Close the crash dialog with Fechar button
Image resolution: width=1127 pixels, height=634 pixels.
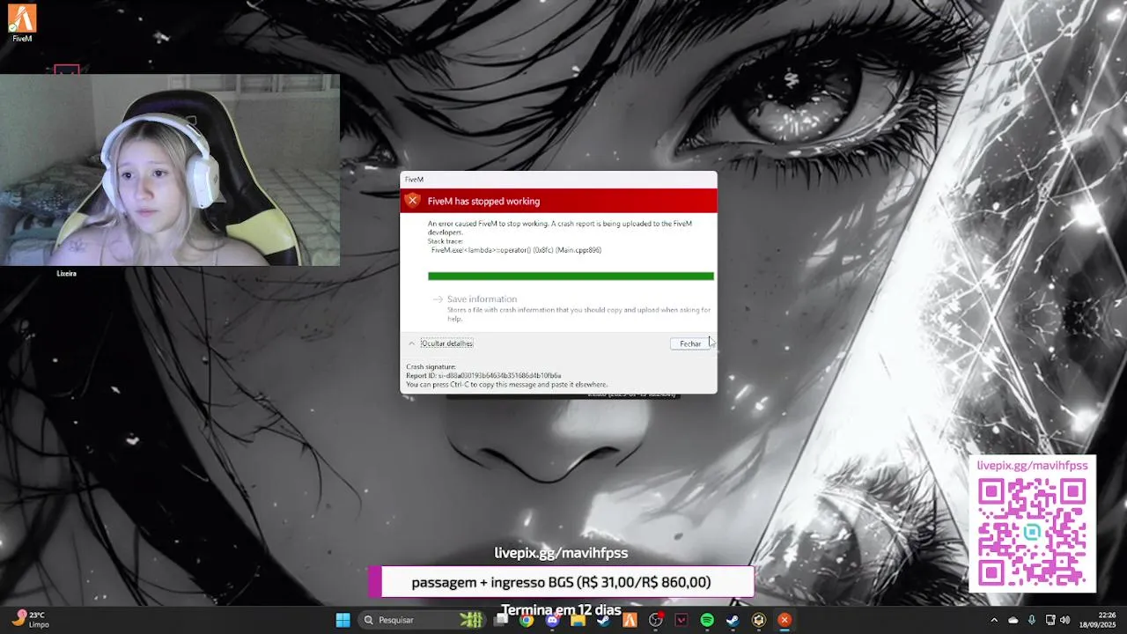(x=690, y=343)
